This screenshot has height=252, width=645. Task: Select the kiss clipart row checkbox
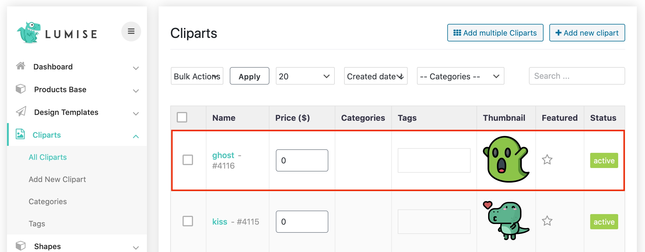188,221
